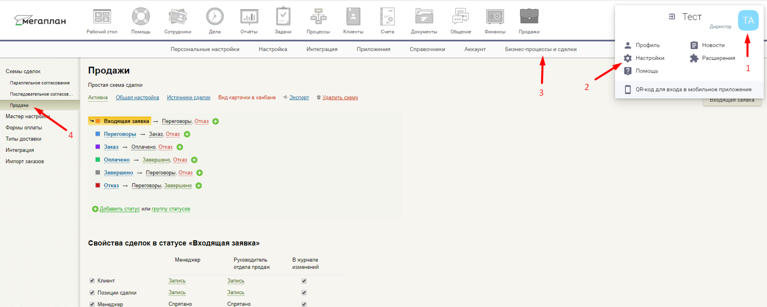767x307 pixels.
Task: Switch to Интеграция tab
Action: click(x=322, y=49)
